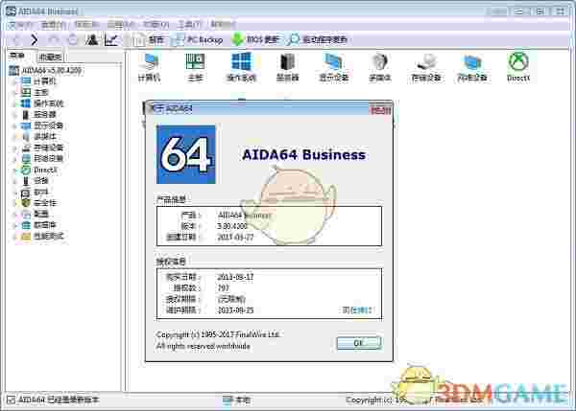Click the blue renew link in license box

click(357, 310)
